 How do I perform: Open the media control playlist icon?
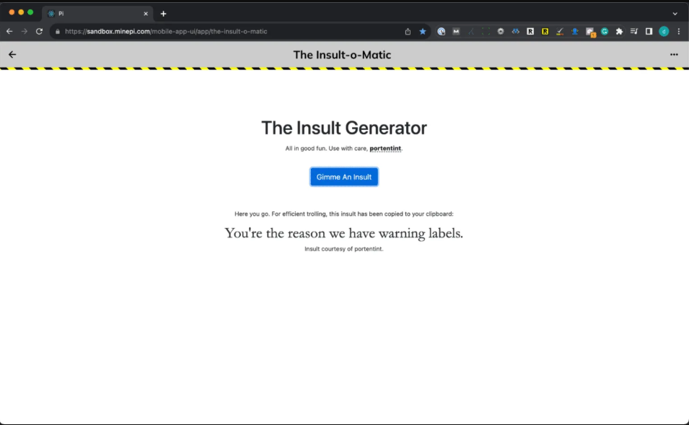click(x=634, y=32)
